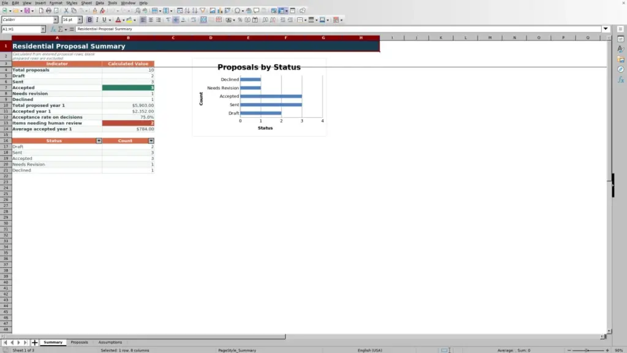Switch to the Proposals sheet tab

pyautogui.click(x=79, y=343)
